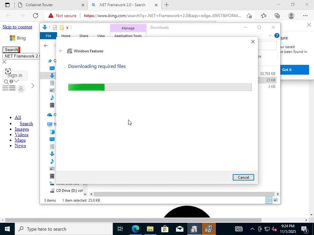Click Bing Search button

11,50
